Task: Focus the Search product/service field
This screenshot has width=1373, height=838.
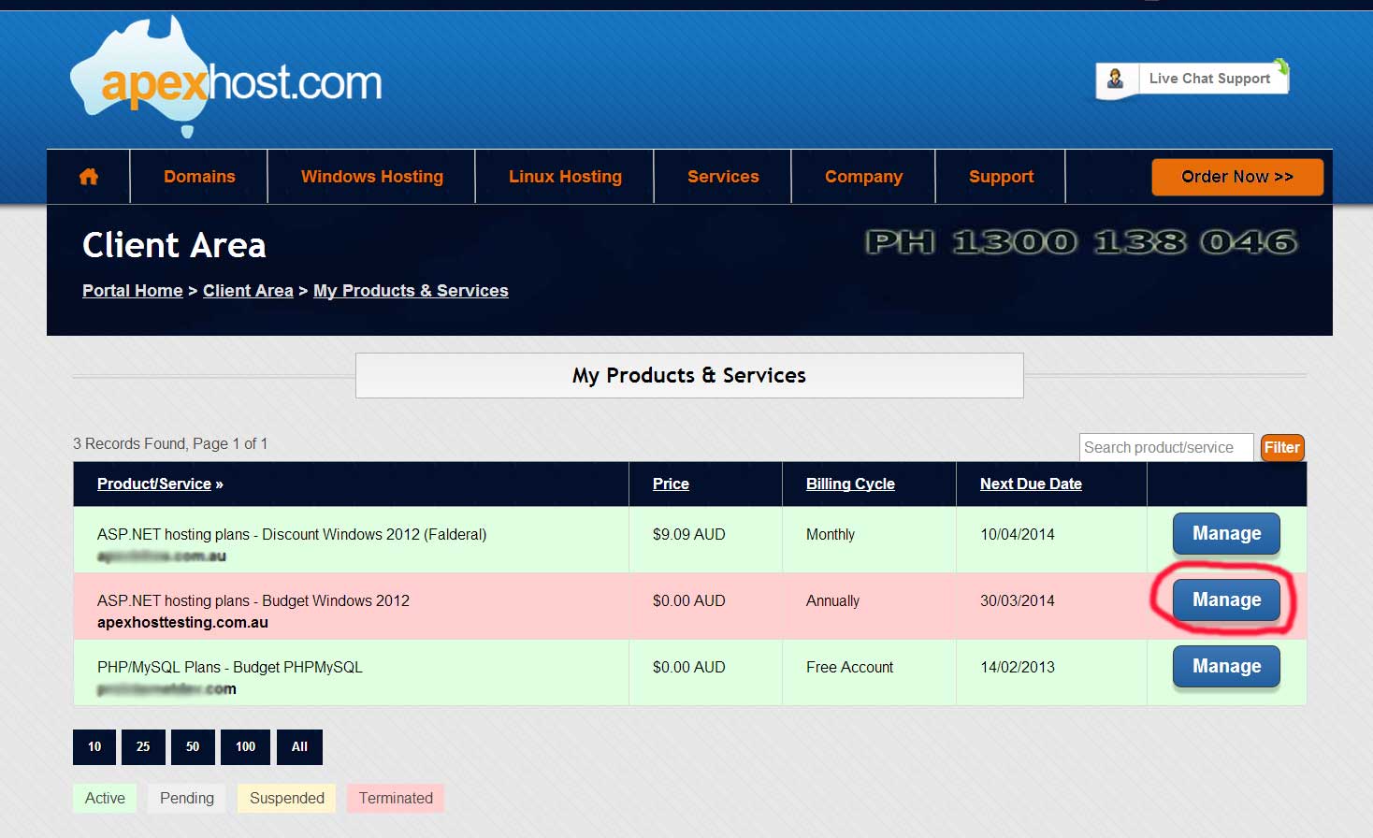Action: tap(1166, 447)
